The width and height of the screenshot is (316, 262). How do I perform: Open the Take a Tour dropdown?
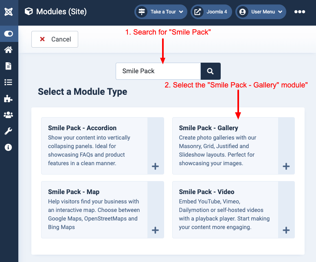pyautogui.click(x=161, y=12)
